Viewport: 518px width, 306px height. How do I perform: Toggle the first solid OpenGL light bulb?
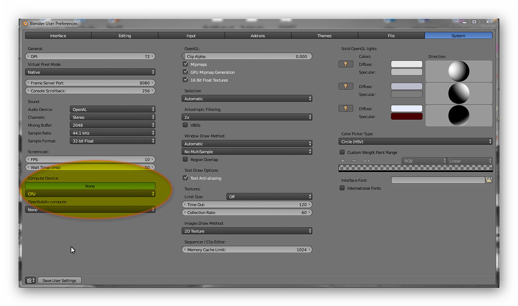pos(345,64)
